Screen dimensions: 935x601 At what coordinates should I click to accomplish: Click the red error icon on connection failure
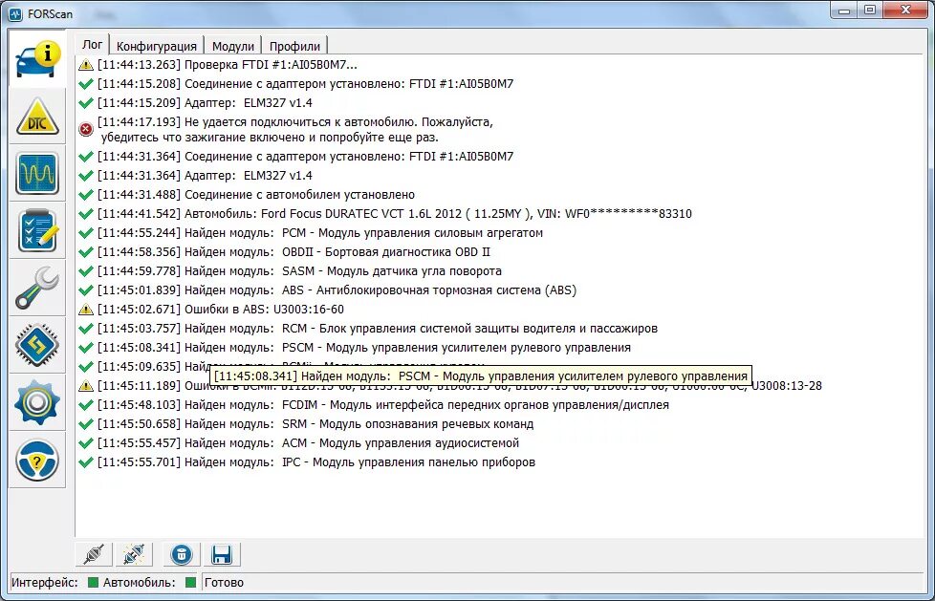(x=86, y=129)
